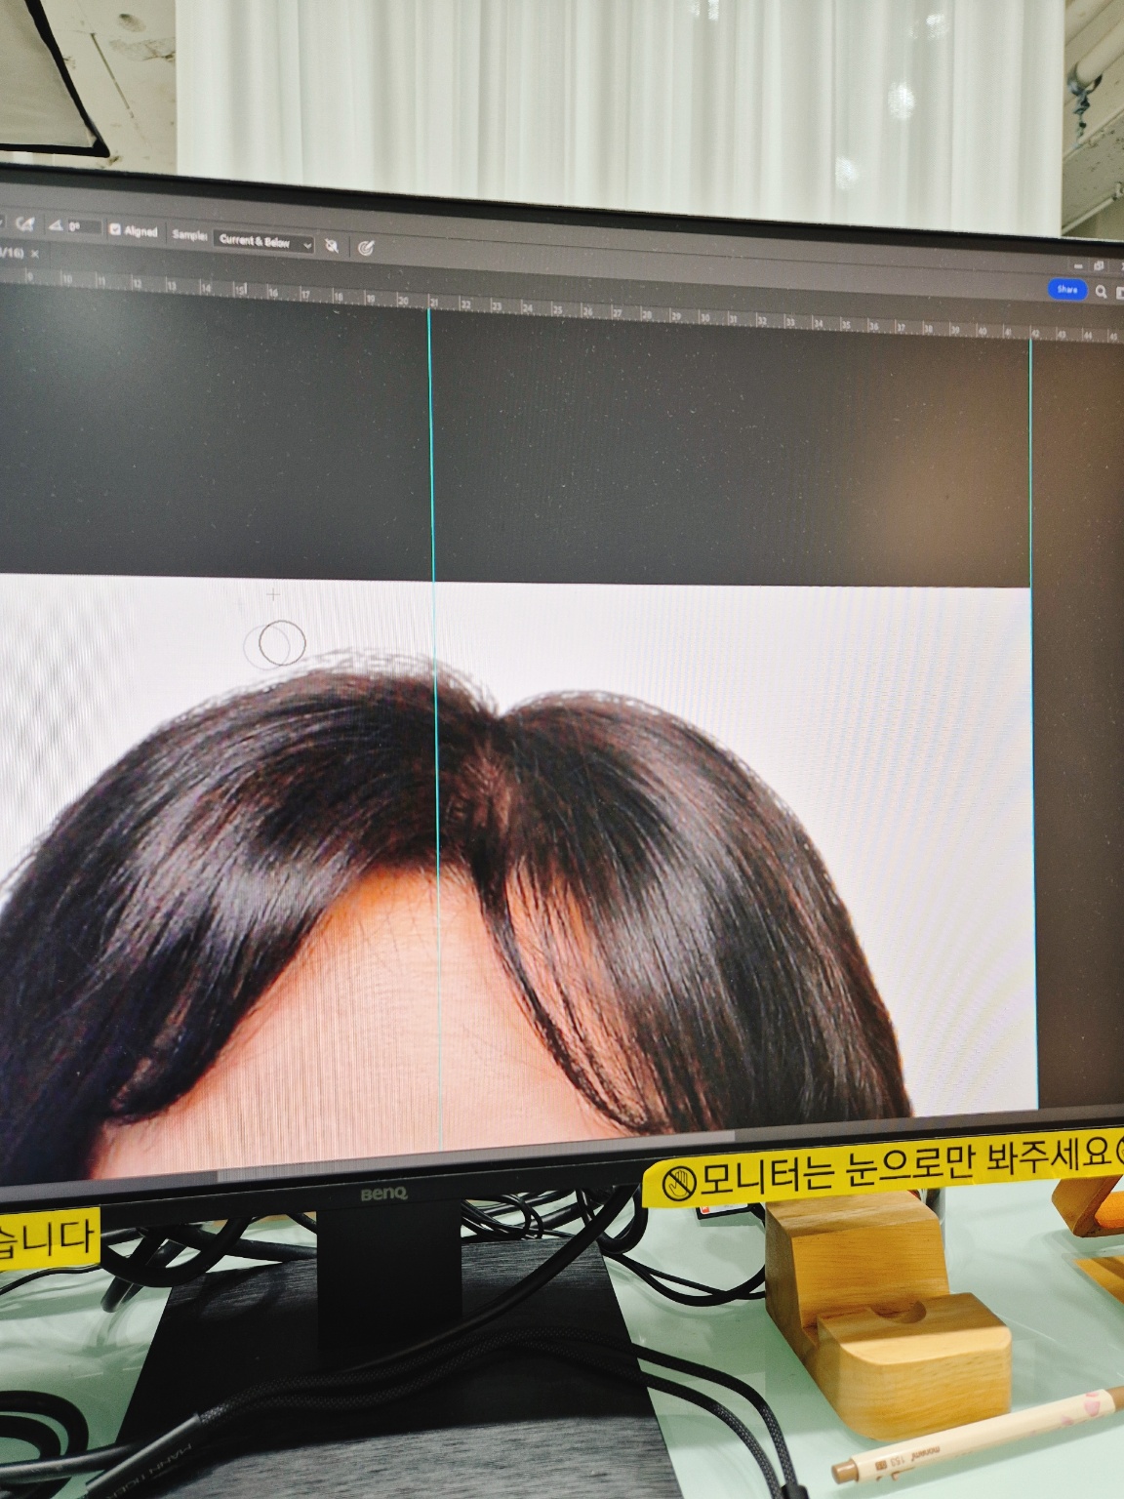Close the open document tab
The image size is (1124, 1499).
click(x=36, y=252)
